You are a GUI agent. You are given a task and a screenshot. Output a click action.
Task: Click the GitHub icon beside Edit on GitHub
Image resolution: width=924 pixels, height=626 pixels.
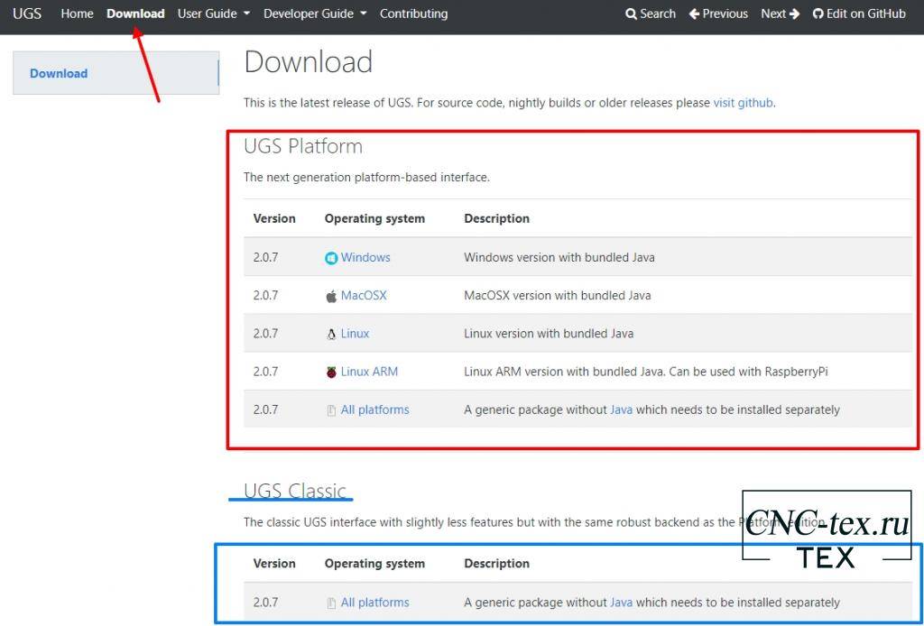[818, 14]
